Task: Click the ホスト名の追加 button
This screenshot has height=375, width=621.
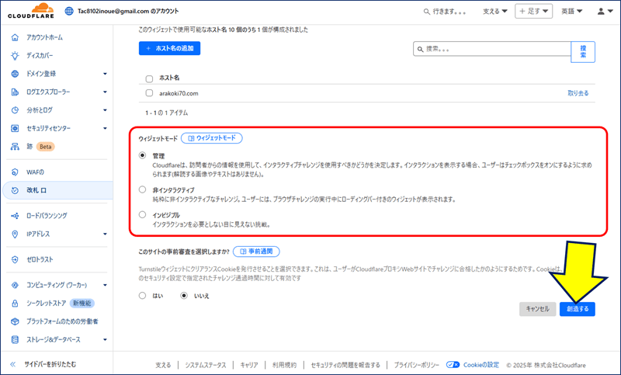Action: [169, 48]
